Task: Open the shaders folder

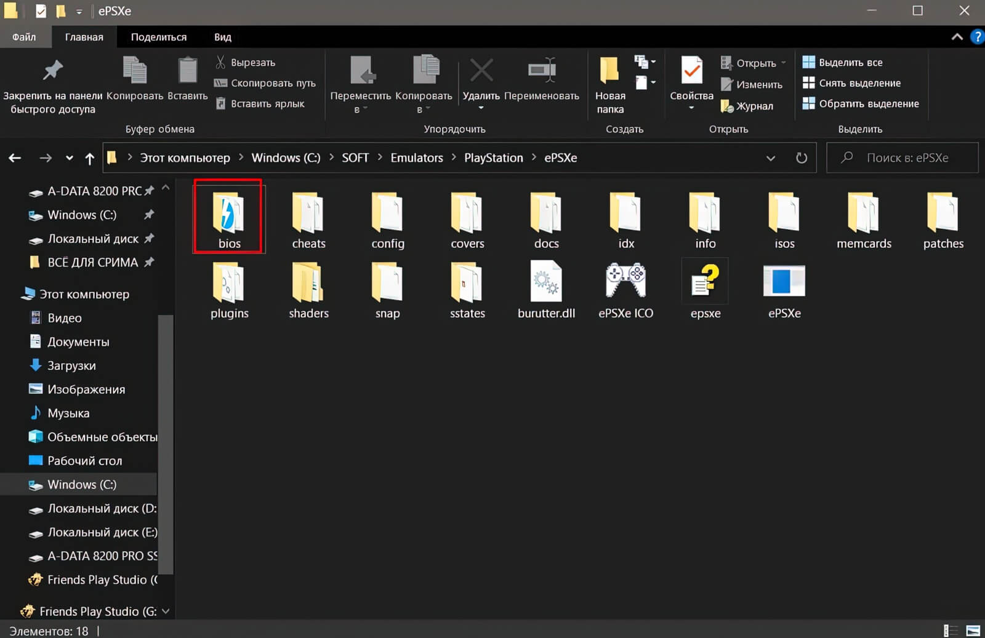Action: tap(308, 290)
